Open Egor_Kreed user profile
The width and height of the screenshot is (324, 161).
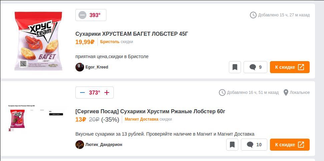coord(97,67)
